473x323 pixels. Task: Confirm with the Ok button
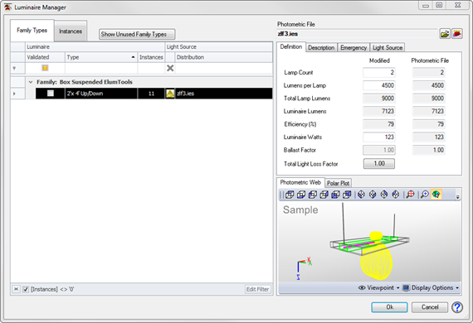tap(389, 307)
